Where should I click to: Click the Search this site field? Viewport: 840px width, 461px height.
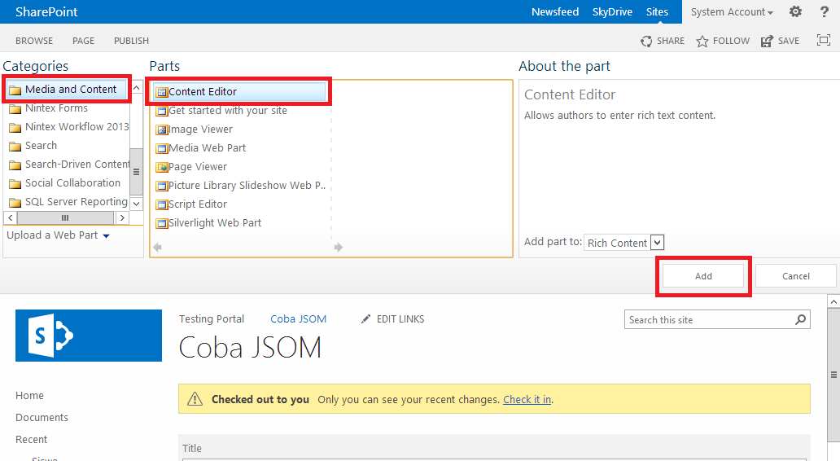(708, 320)
